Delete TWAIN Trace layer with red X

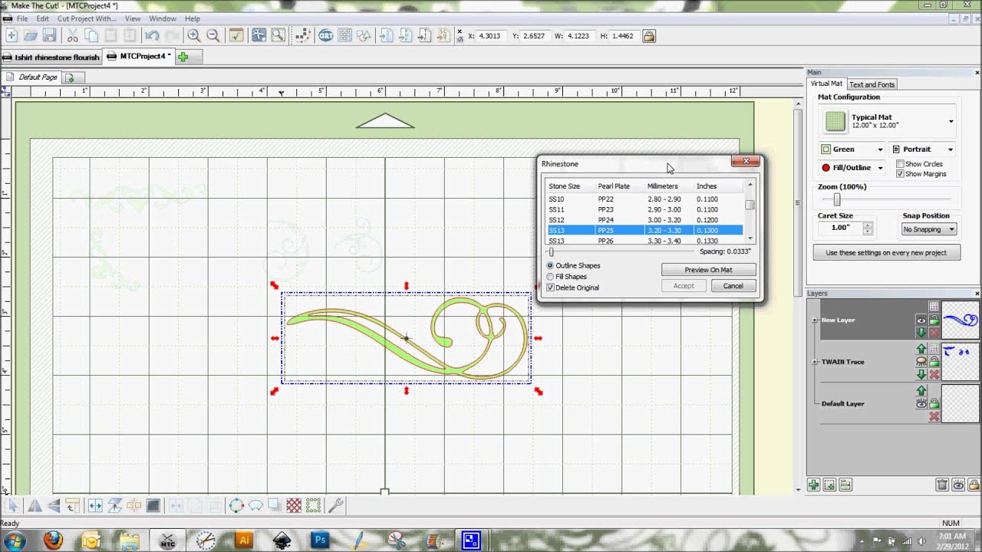coord(934,374)
